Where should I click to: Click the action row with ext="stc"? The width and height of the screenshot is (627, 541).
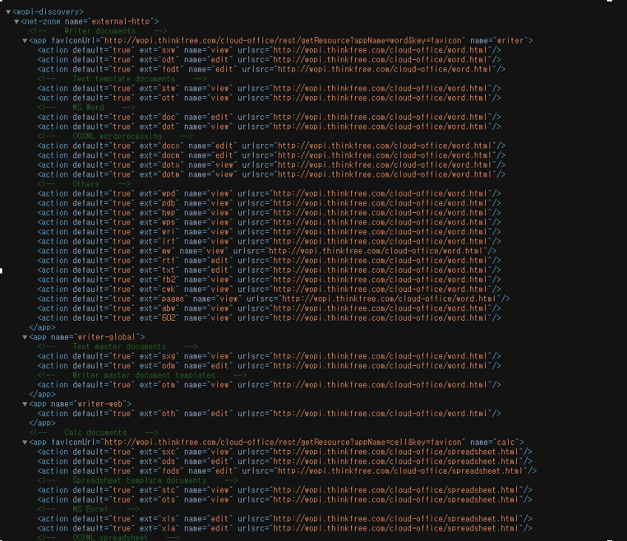point(285,491)
